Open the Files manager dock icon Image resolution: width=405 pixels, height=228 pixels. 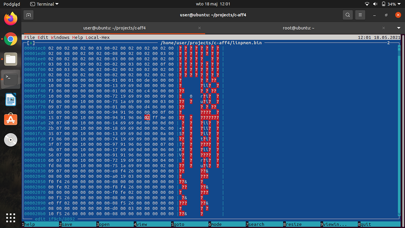(x=11, y=59)
